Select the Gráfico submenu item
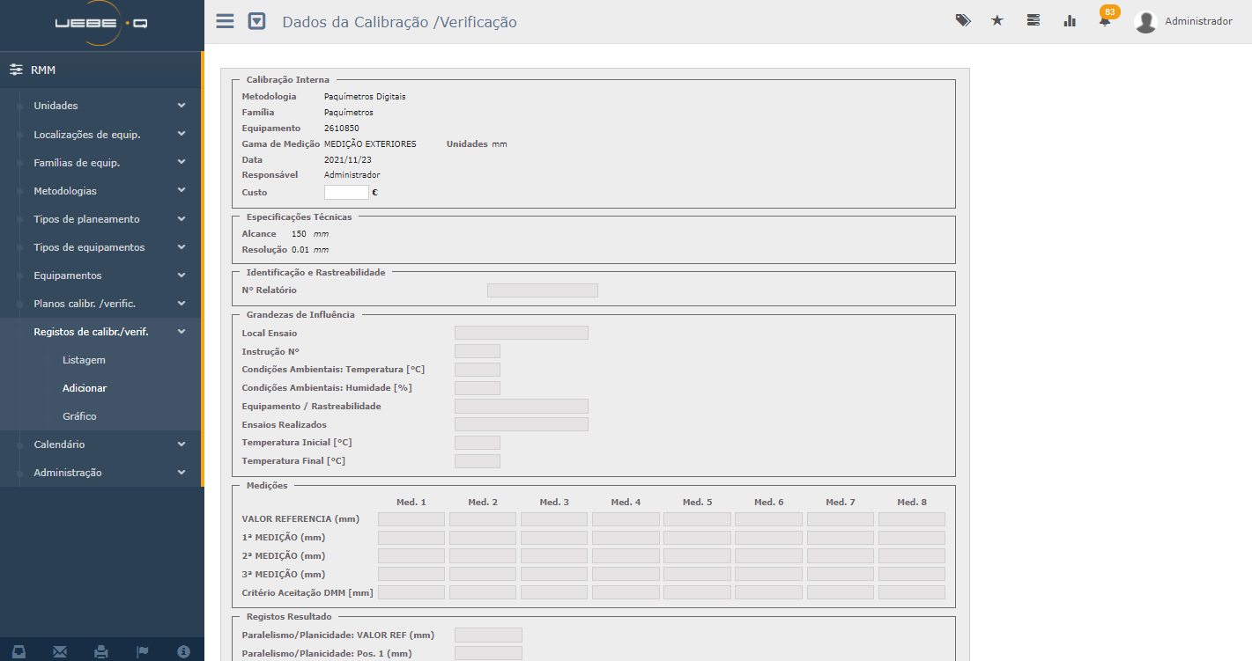1252x661 pixels. coord(79,416)
